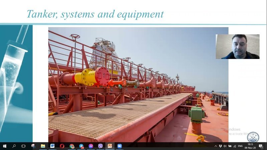Open the clock showing 10:13
Viewport: 267px width, 150px height.
[x=250, y=146]
